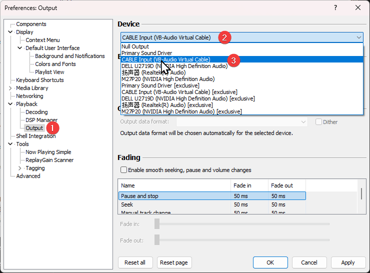Expand the Tagging tree node

coord(20,168)
